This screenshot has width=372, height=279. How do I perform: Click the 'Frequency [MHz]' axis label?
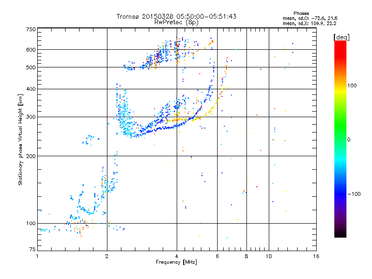[x=176, y=262]
